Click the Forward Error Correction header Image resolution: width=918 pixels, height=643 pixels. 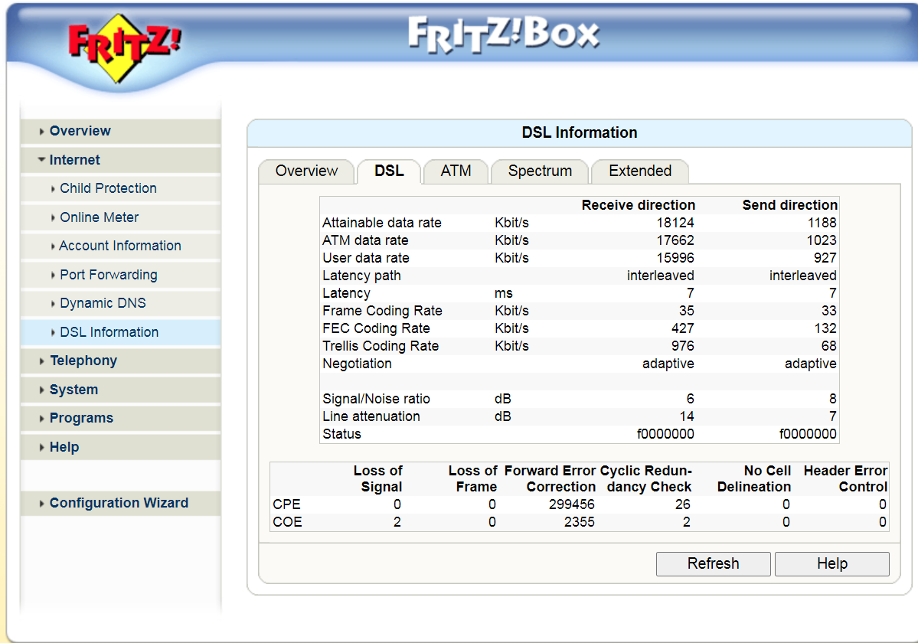[550, 479]
